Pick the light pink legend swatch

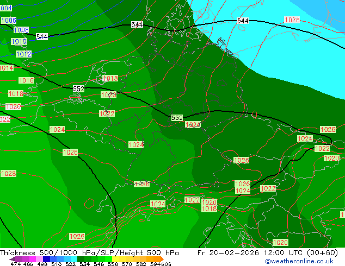(x=39, y=259)
